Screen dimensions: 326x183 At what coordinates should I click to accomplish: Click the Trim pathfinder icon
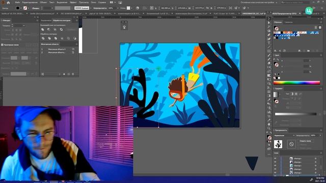(49, 39)
